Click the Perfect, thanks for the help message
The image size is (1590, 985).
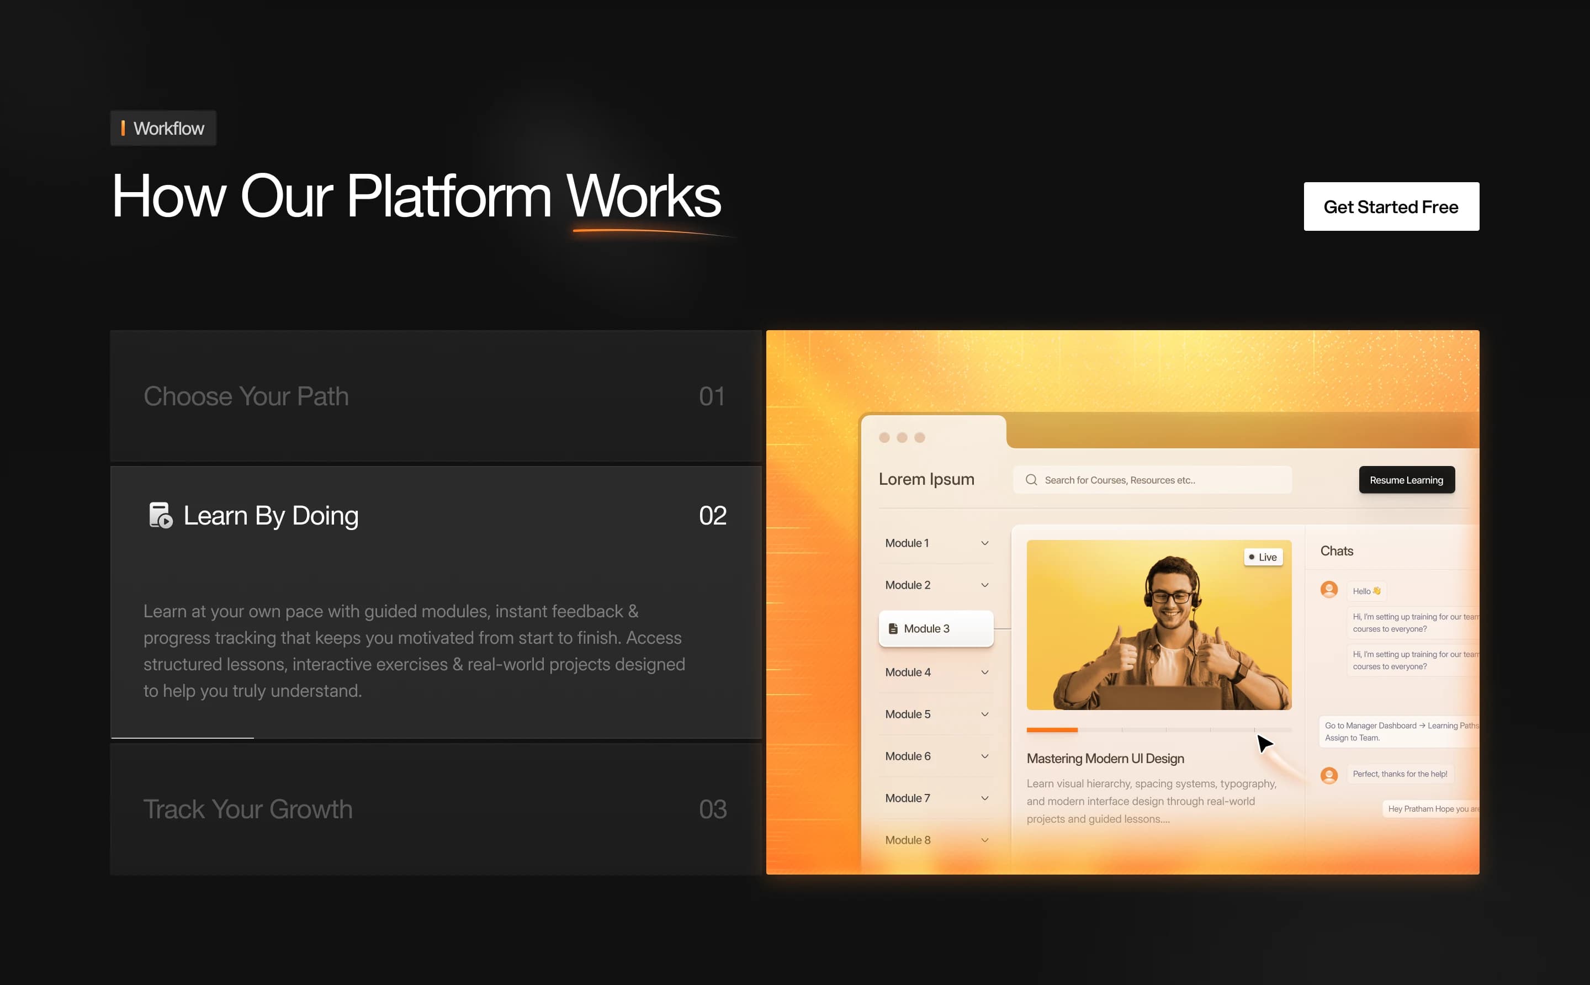(1400, 774)
